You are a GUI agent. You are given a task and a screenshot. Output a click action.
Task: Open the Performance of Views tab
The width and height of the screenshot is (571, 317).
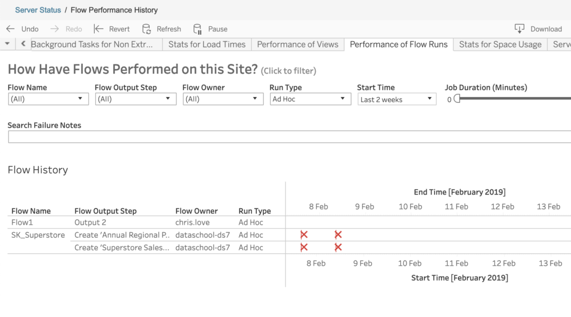coord(297,44)
